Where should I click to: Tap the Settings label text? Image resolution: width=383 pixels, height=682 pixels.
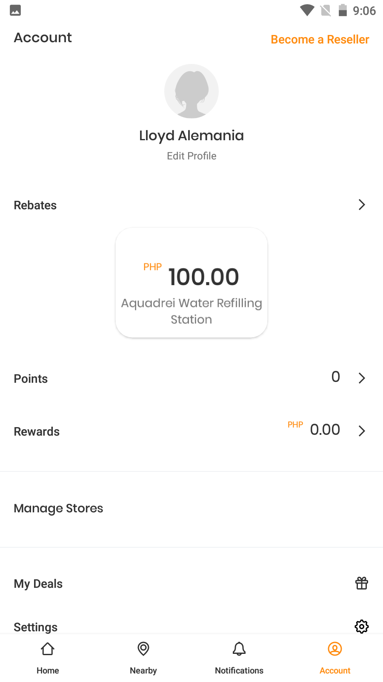coord(36,627)
